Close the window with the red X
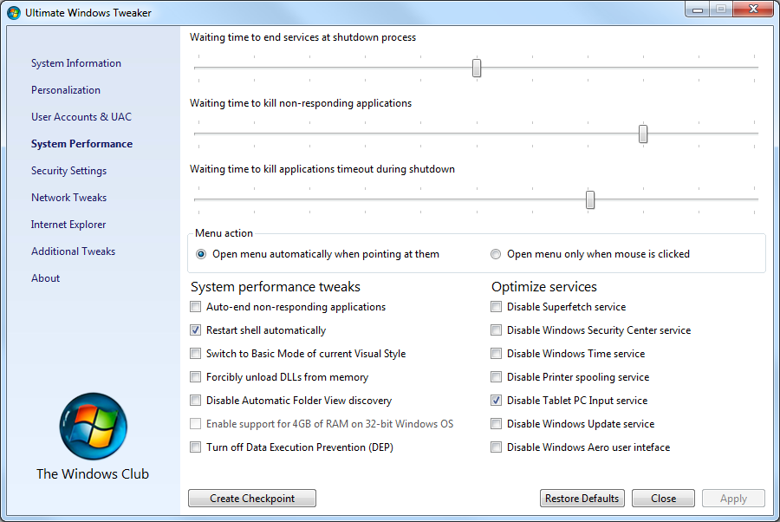The height and width of the screenshot is (522, 780). (753, 10)
